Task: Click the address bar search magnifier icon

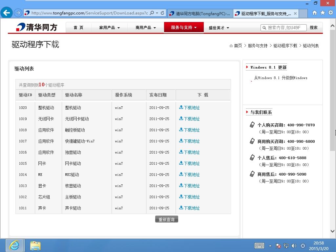Action: click(x=152, y=13)
